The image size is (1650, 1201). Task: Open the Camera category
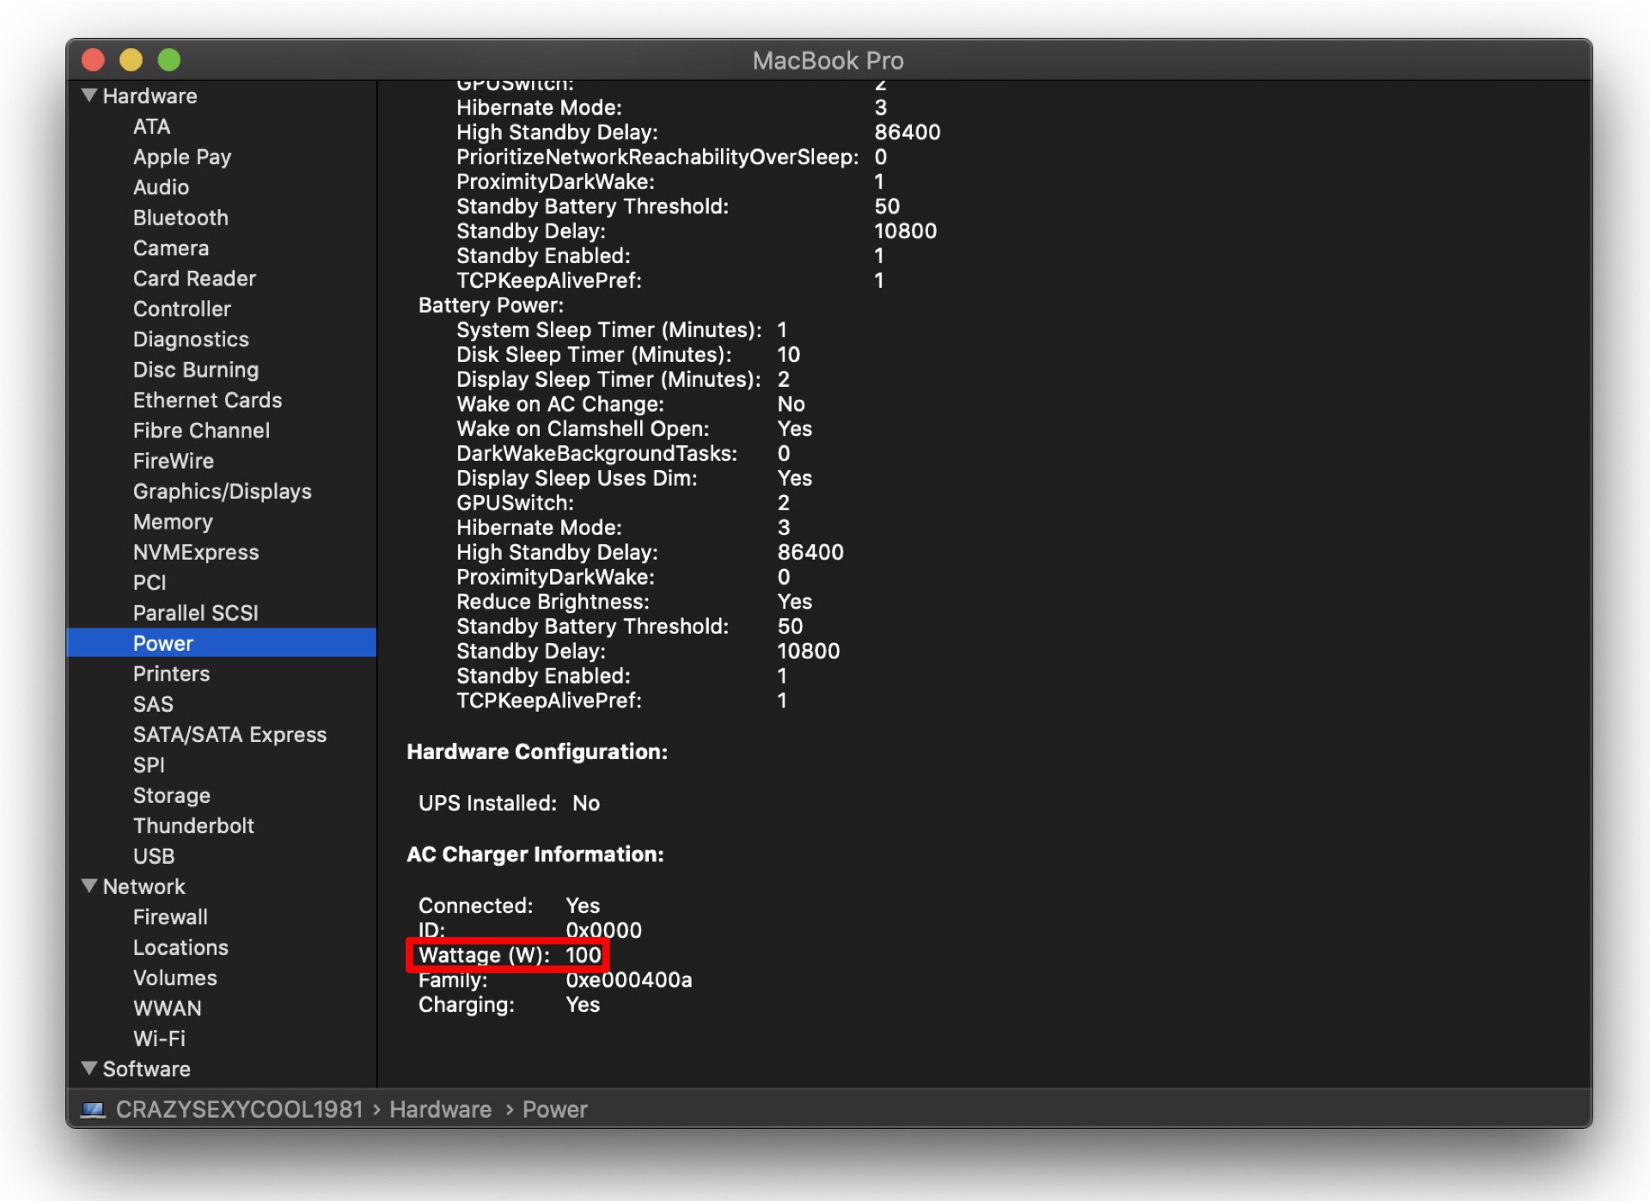[x=171, y=248]
